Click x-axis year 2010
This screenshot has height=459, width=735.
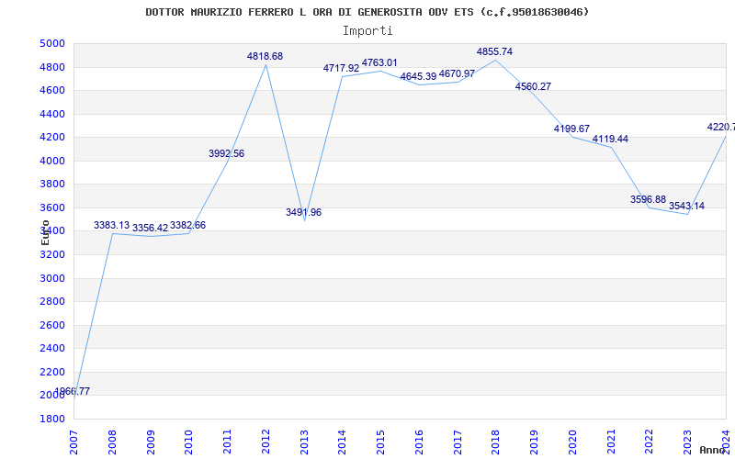click(x=189, y=442)
